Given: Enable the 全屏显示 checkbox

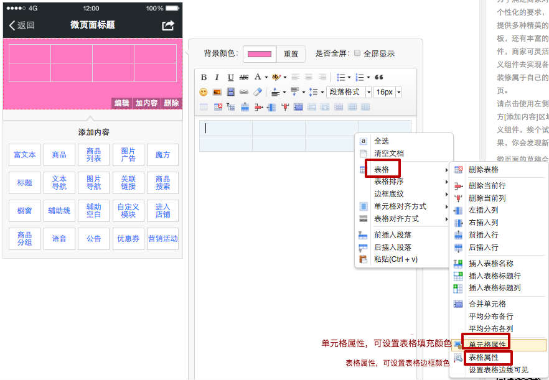Looking at the screenshot, I should coord(357,53).
